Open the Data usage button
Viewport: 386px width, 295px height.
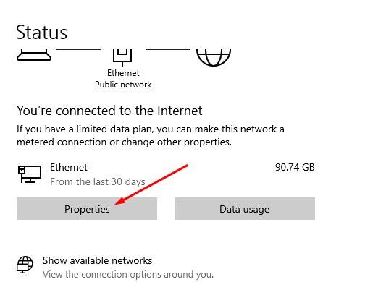point(245,209)
